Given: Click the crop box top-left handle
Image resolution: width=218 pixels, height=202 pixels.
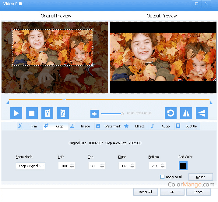Looking at the screenshot, I should [x=12, y=30].
